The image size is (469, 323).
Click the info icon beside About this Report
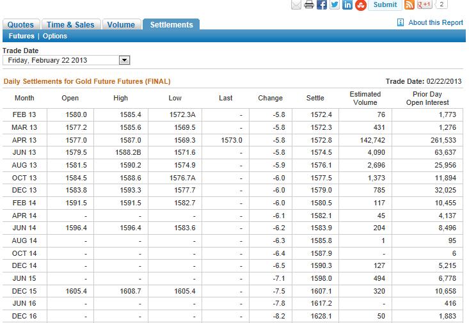click(401, 22)
